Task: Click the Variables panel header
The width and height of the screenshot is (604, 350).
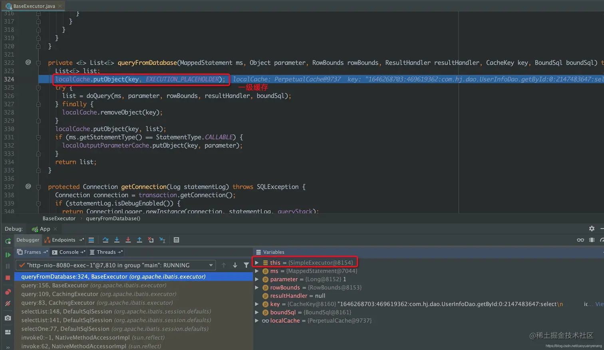Action: [274, 252]
